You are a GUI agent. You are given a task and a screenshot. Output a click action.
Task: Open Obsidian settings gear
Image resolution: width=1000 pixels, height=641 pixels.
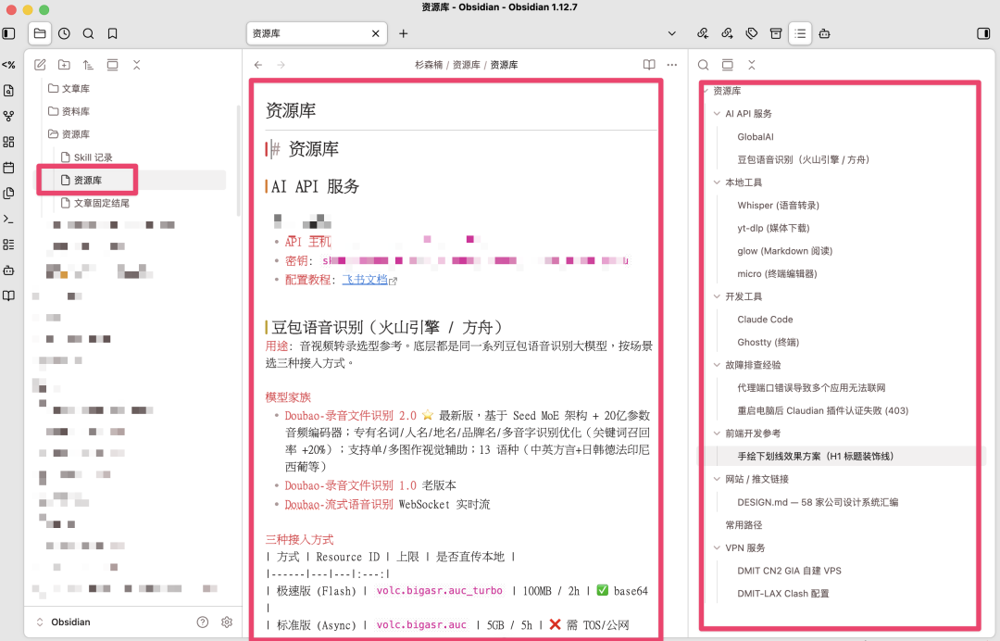(227, 622)
